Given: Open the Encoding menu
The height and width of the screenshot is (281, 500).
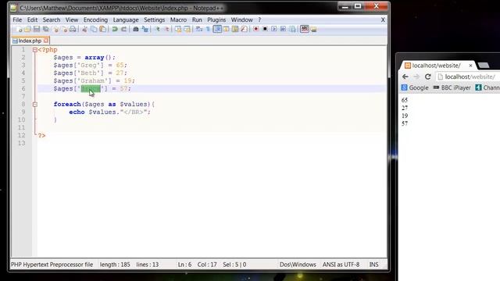Looking at the screenshot, I should coord(95,20).
